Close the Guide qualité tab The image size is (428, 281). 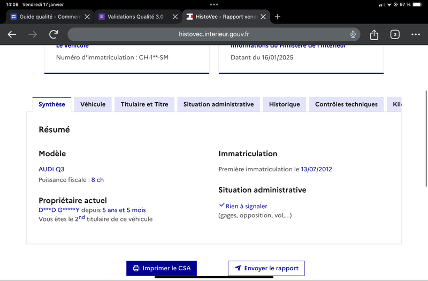[87, 17]
